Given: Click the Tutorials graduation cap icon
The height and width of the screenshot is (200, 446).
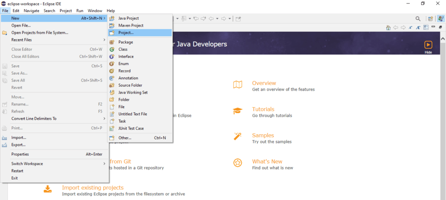Looking at the screenshot, I should (237, 111).
